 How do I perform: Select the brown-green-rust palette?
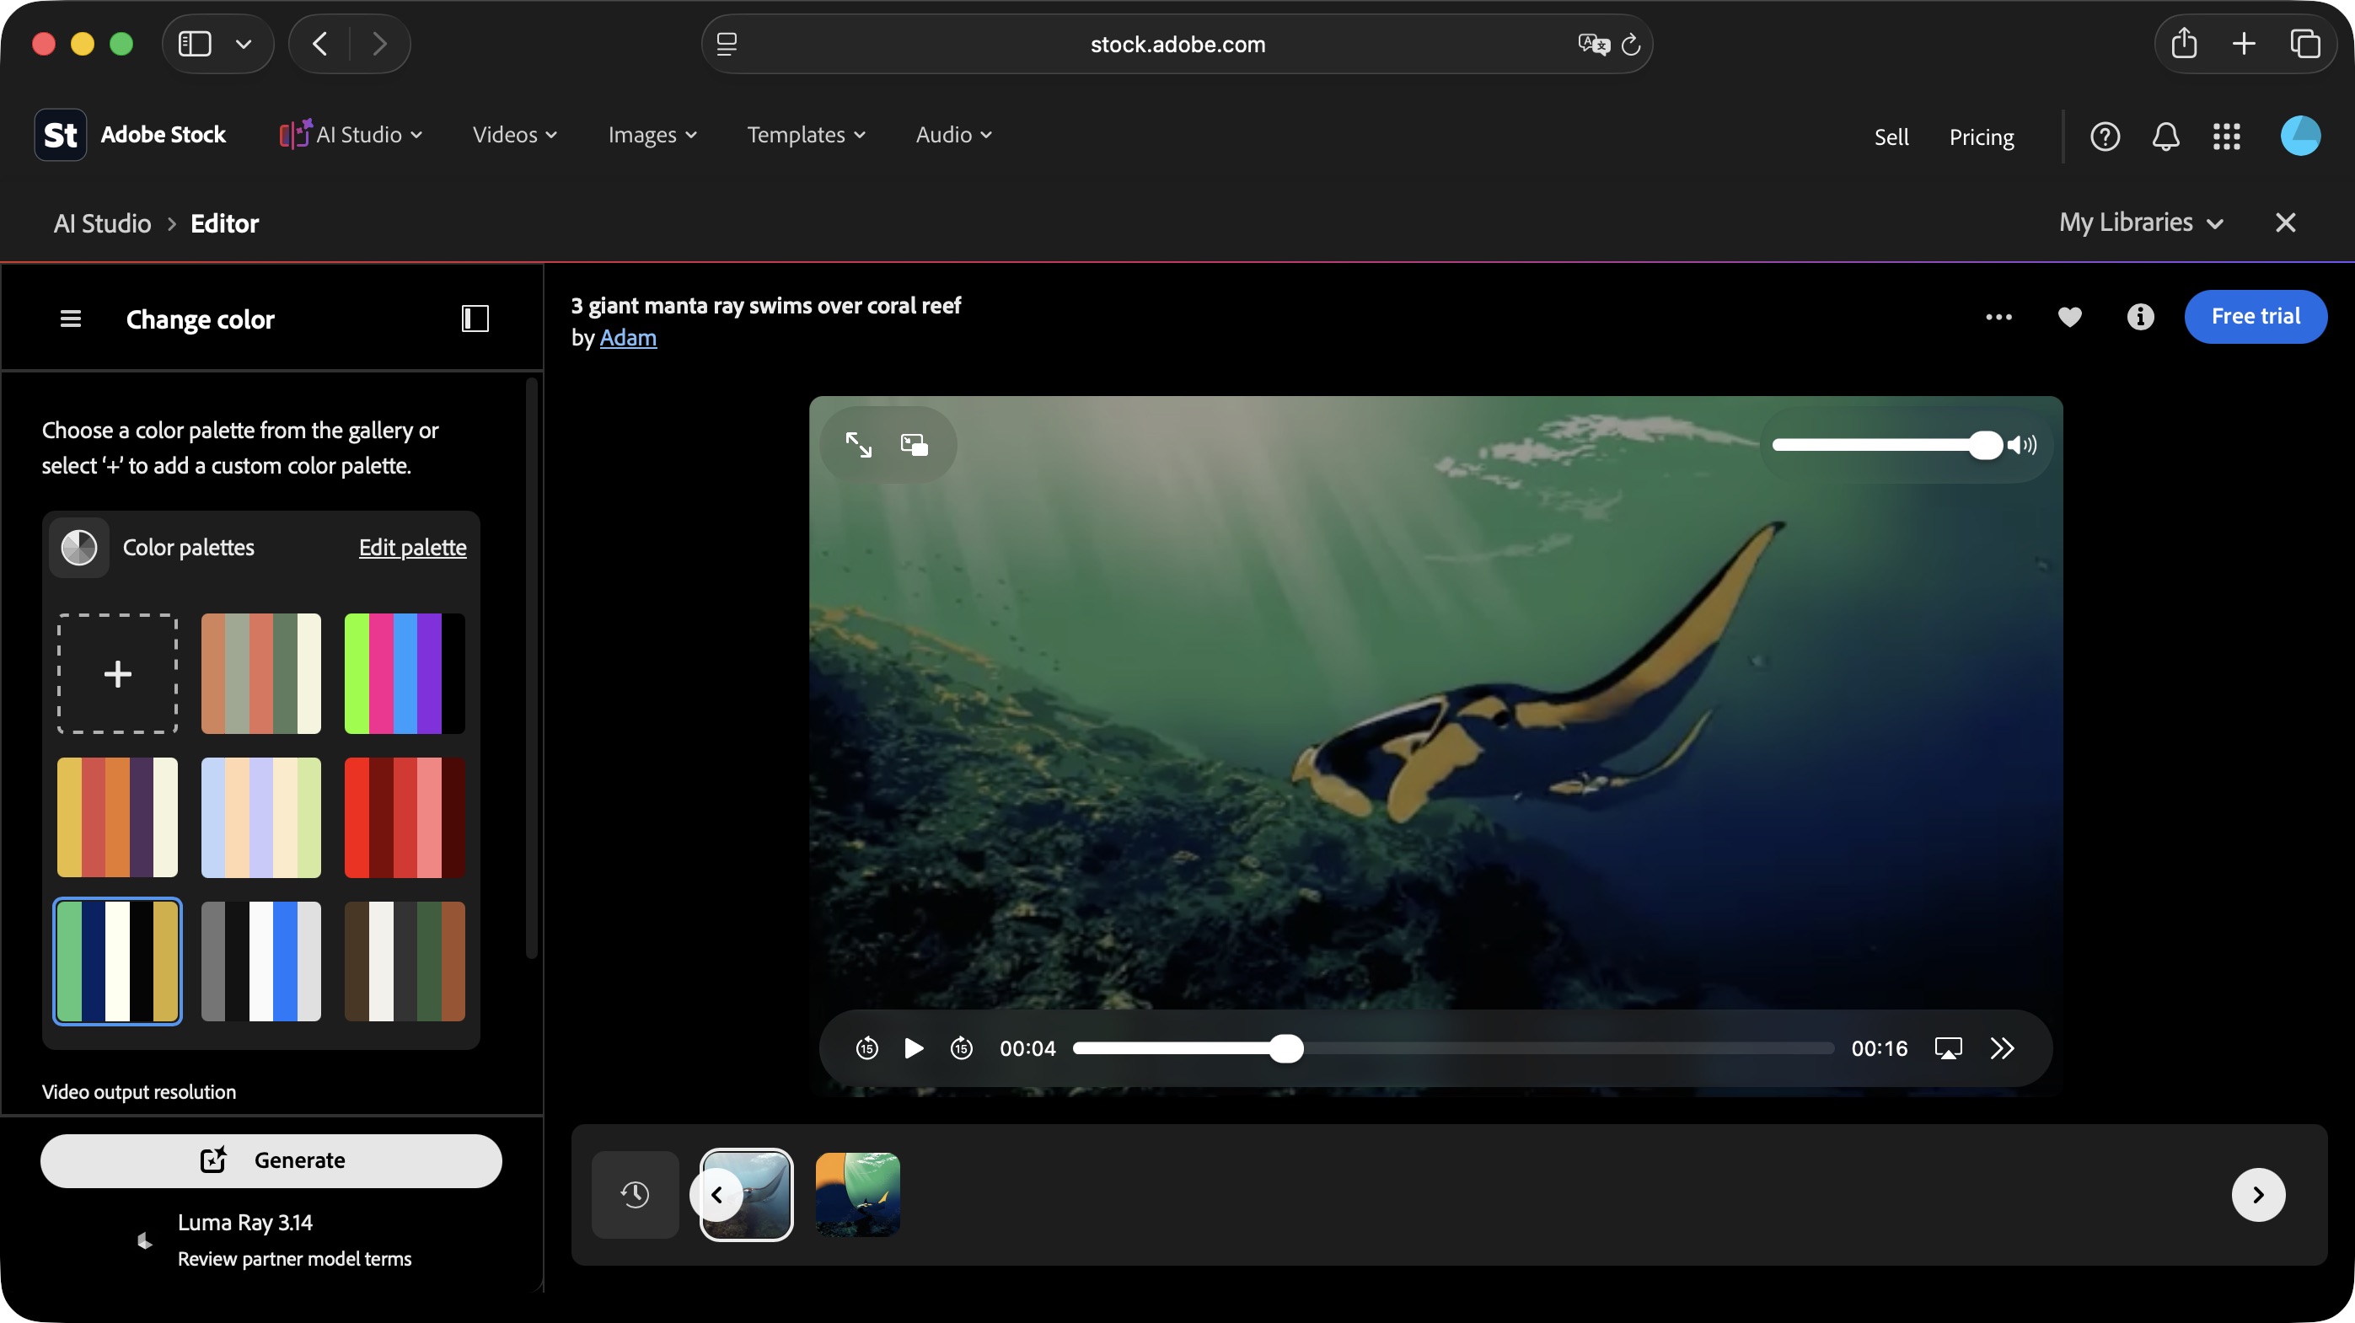click(405, 961)
